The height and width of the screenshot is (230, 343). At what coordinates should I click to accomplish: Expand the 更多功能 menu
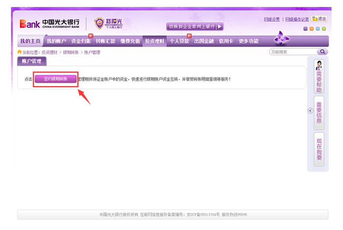(248, 41)
